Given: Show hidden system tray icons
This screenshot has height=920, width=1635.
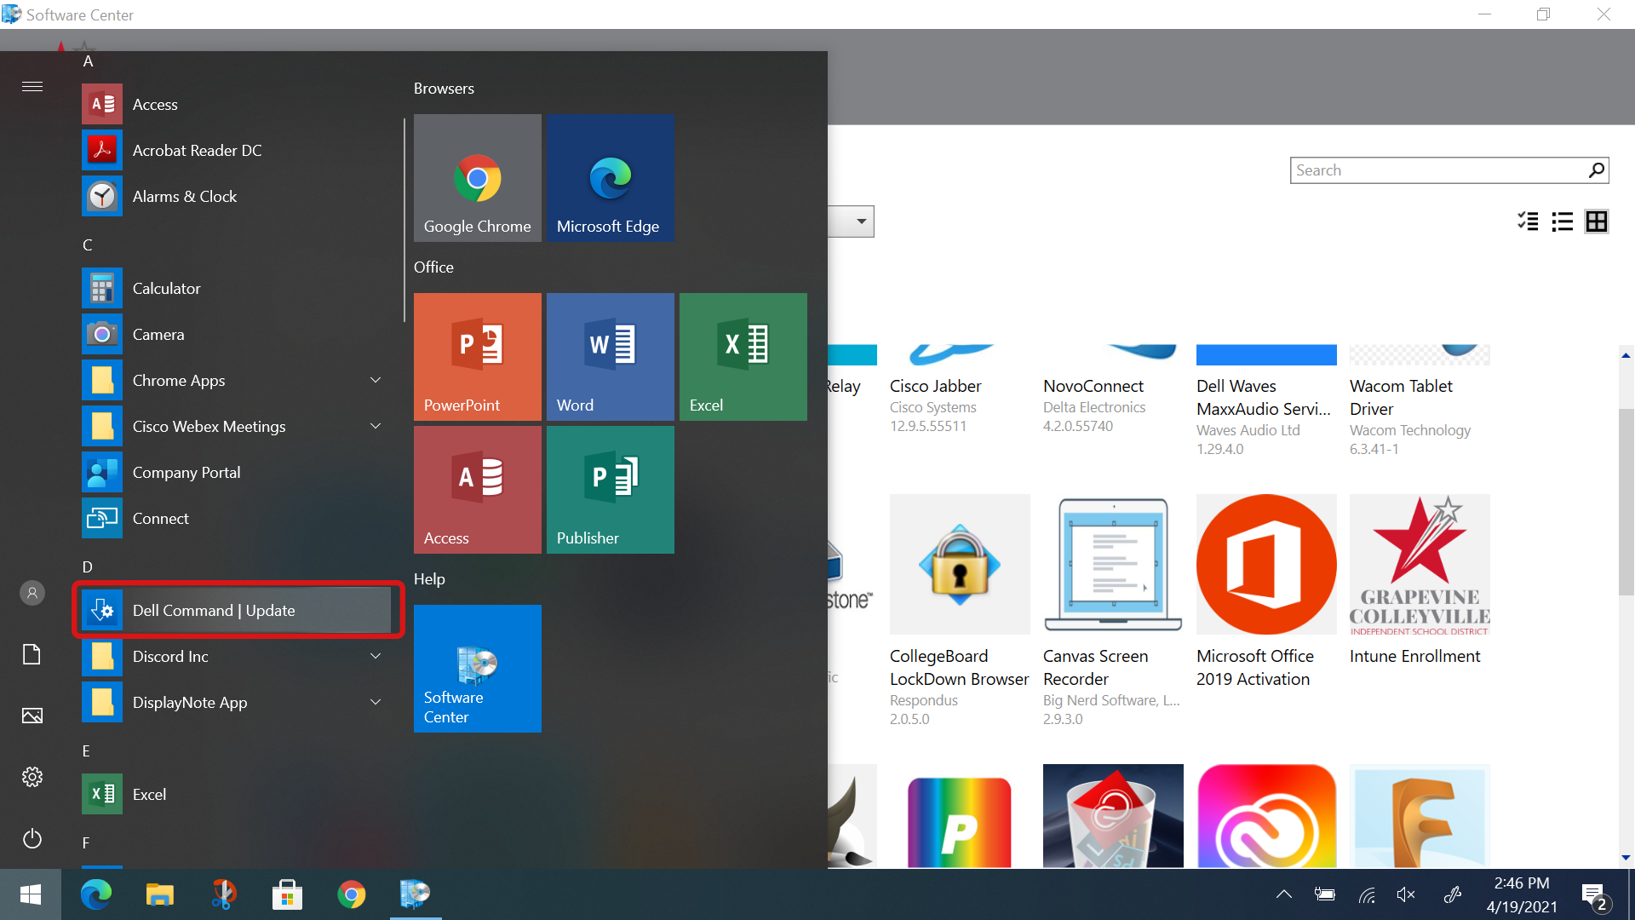Looking at the screenshot, I should coord(1283,894).
